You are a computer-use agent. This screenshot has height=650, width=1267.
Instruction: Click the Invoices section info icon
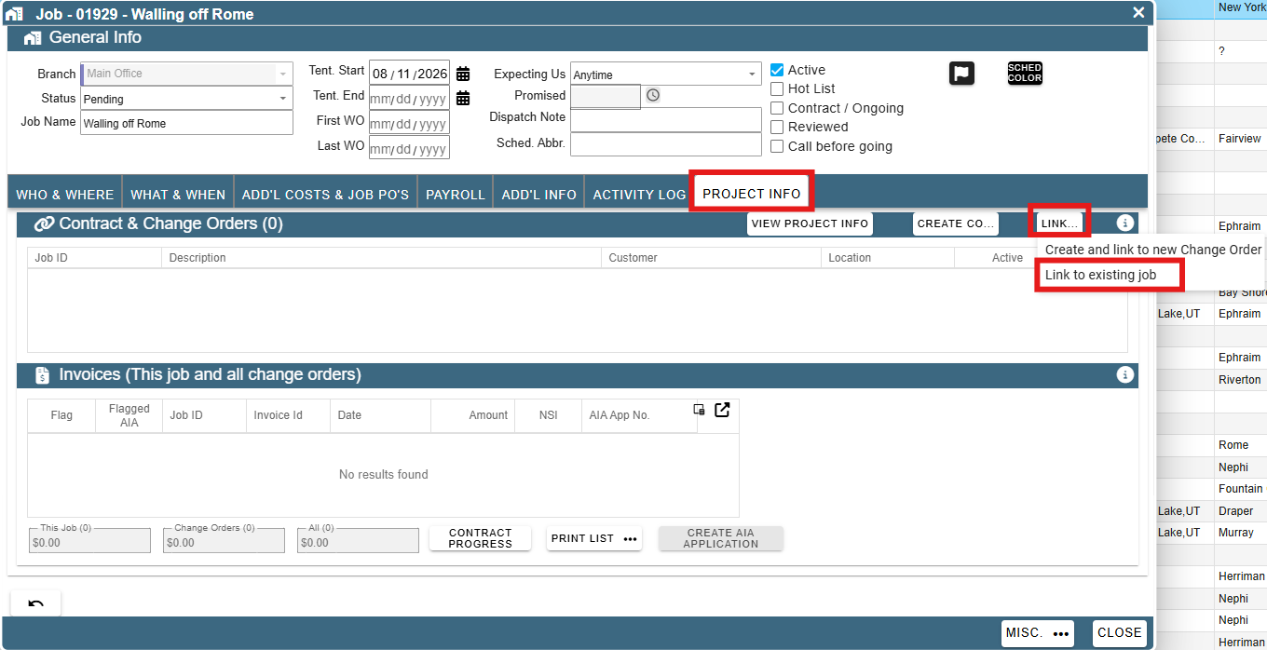click(1125, 374)
